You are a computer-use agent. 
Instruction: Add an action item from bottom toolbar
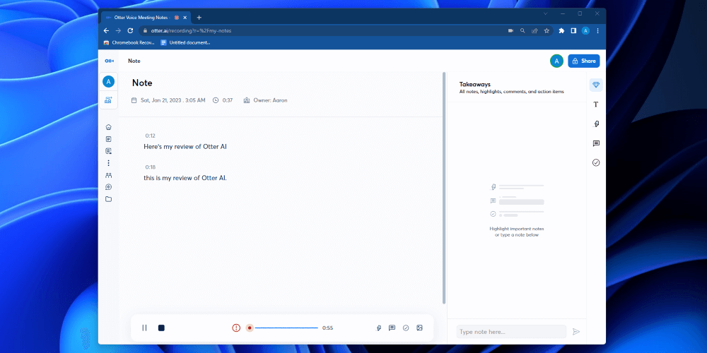pos(406,328)
